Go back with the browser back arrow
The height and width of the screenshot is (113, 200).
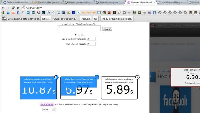pyautogui.click(x=3, y=8)
